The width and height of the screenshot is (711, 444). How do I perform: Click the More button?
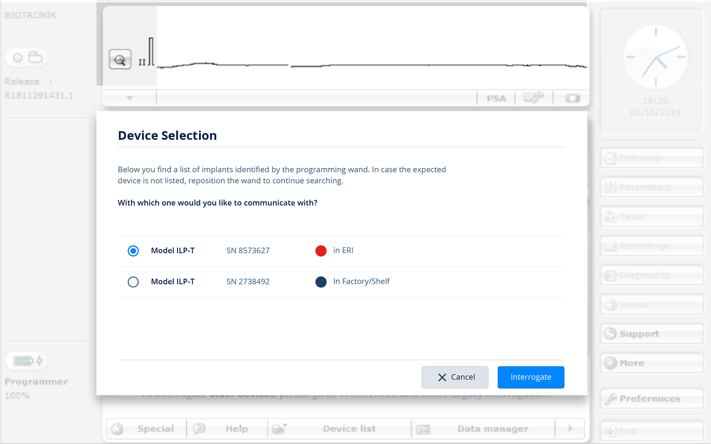(652, 363)
